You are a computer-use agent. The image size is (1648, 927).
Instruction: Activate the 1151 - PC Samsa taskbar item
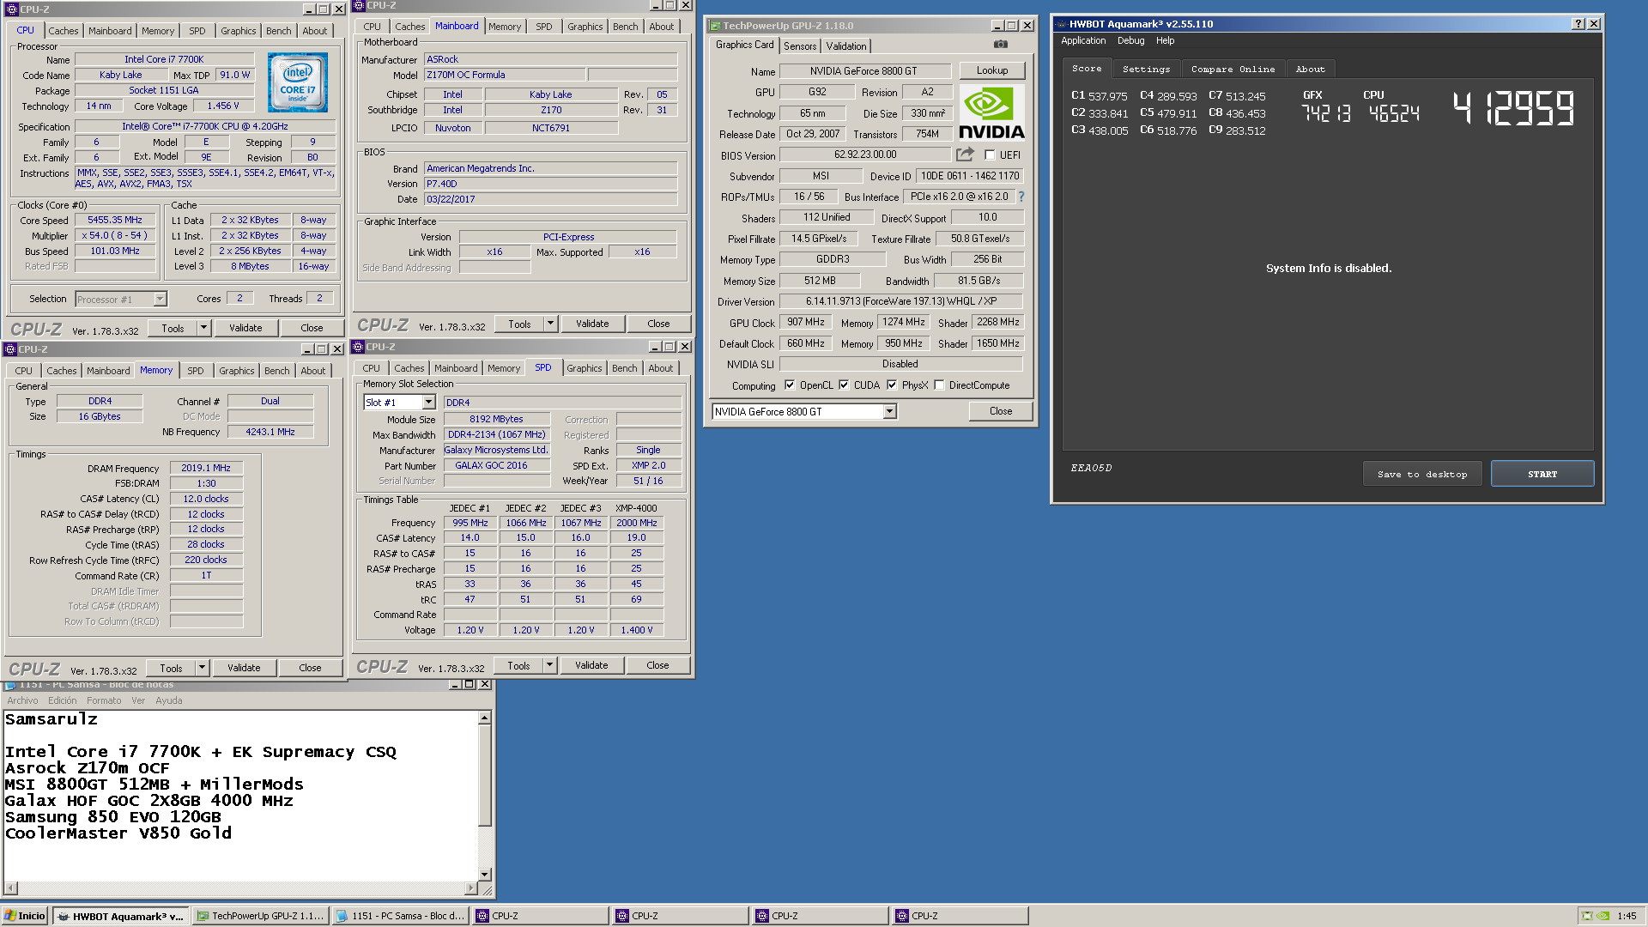pos(401,916)
